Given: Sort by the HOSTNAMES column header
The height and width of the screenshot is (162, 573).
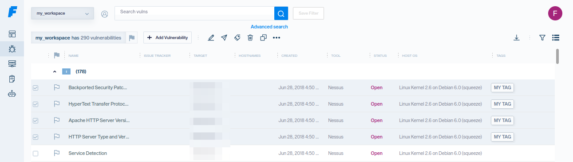Looking at the screenshot, I should click(249, 55).
